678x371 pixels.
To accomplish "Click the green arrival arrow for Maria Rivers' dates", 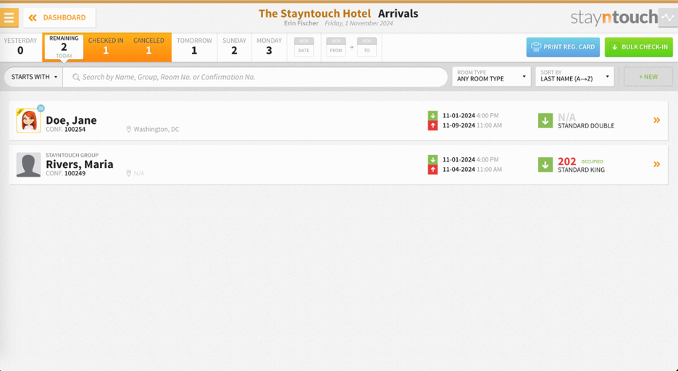I will (x=432, y=159).
